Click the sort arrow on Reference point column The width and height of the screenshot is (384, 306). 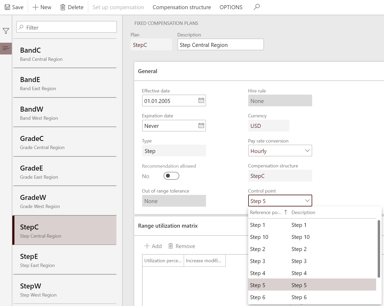tap(286, 212)
